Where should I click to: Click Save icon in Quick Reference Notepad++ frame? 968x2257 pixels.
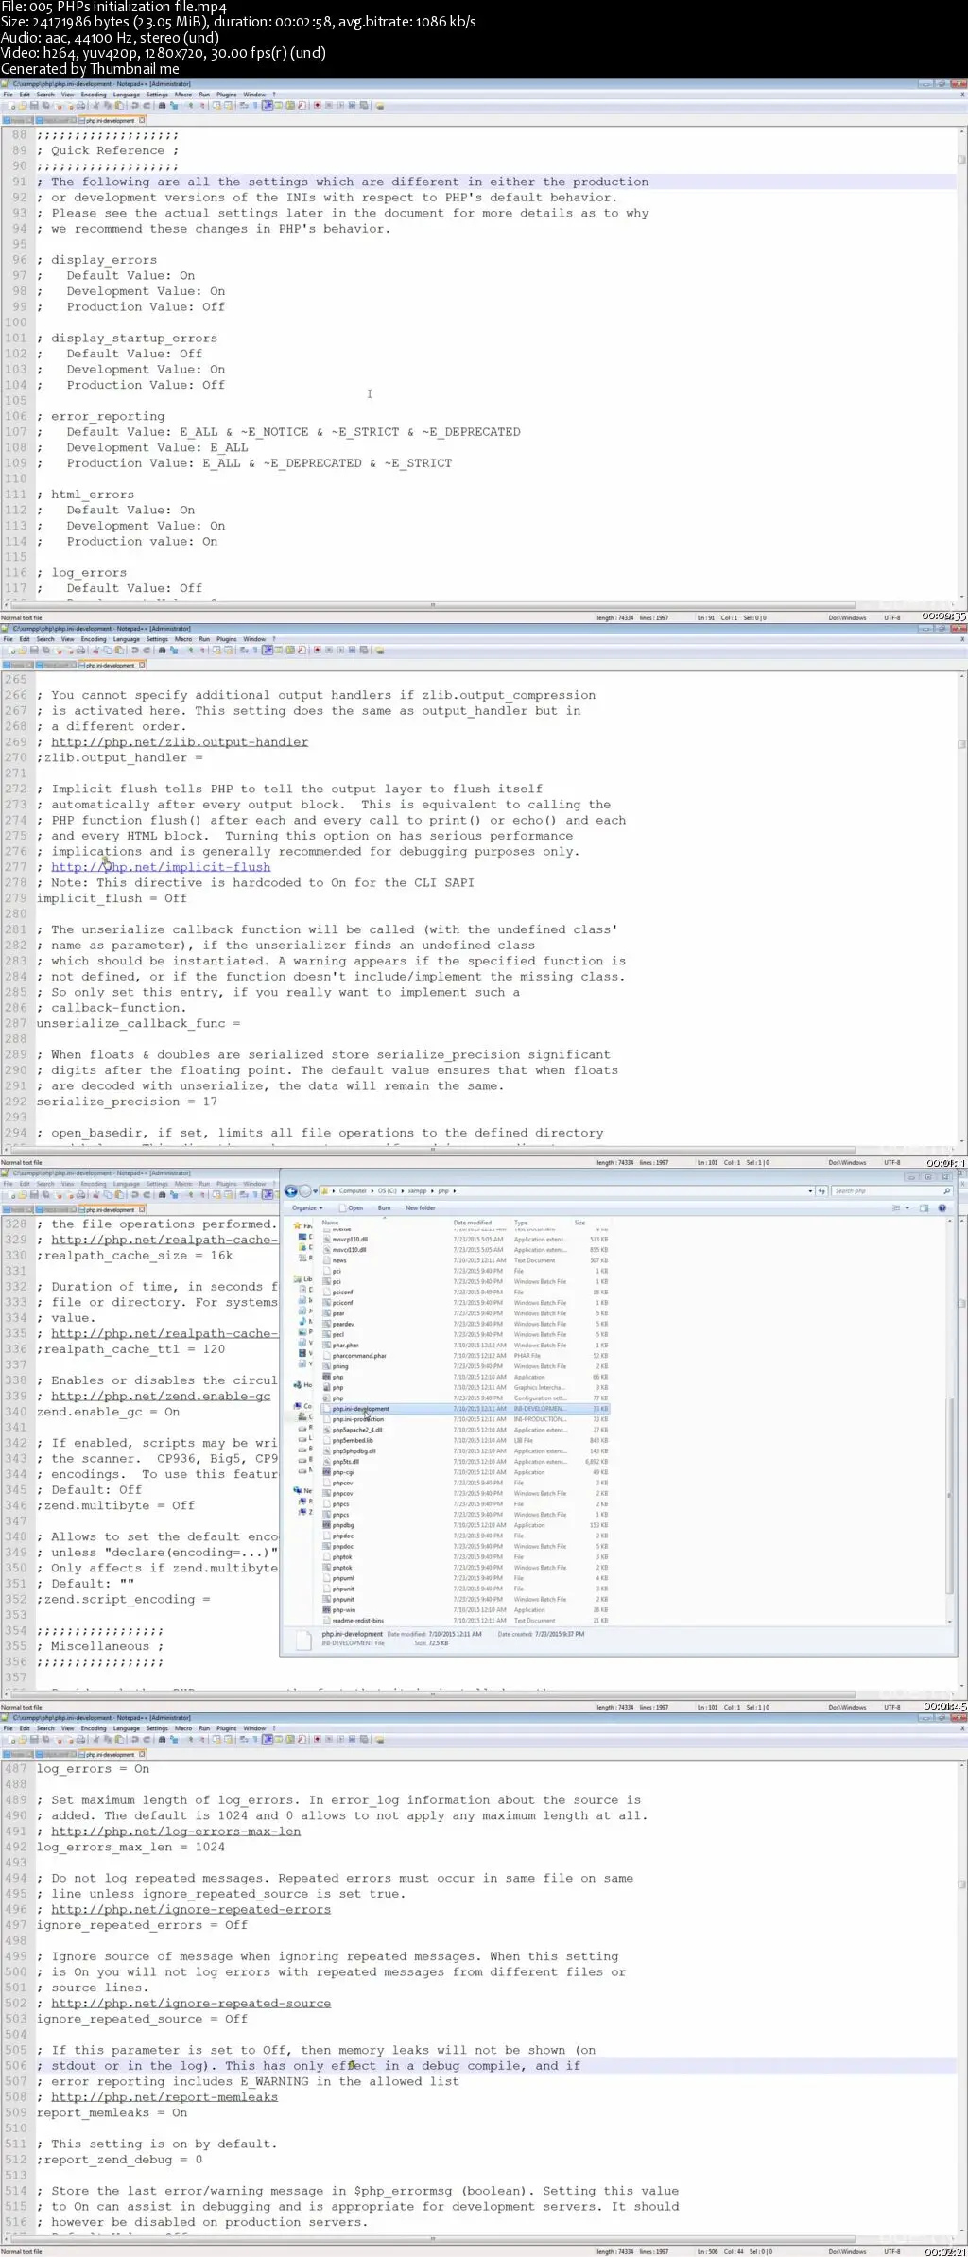pyautogui.click(x=34, y=106)
